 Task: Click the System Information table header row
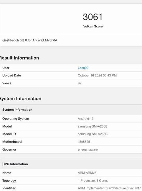(x=71, y=110)
